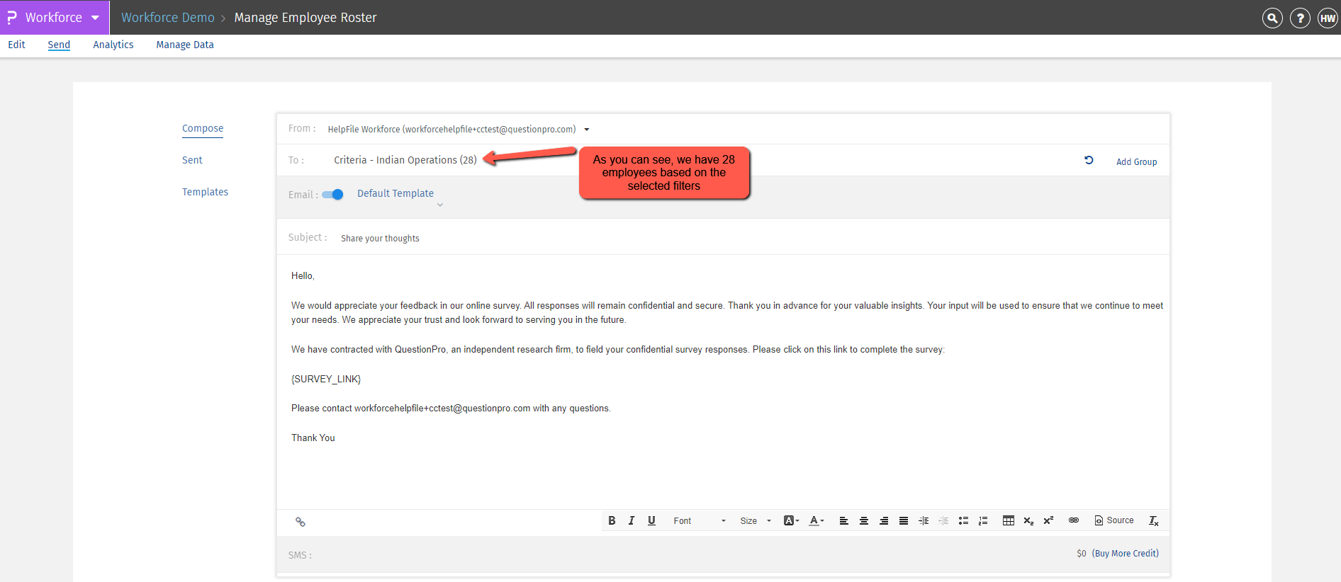The image size is (1341, 582).
Task: Go to the Analytics tab
Action: tap(113, 45)
